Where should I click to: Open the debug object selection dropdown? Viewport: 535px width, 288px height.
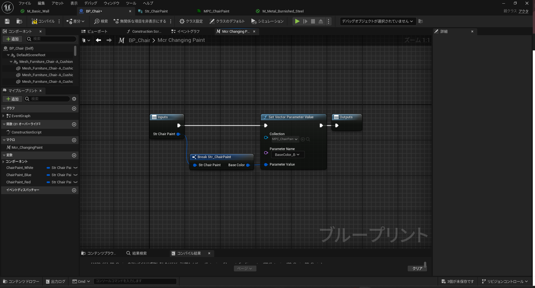[x=377, y=21]
